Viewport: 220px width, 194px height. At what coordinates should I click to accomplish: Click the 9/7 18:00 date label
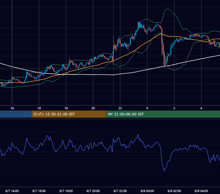pyautogui.click(x=66, y=191)
